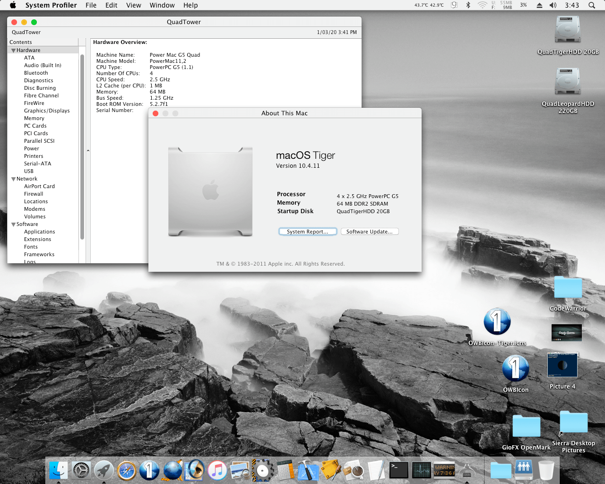Open the Calculator icon in dock
The height and width of the screenshot is (484, 605).
285,470
